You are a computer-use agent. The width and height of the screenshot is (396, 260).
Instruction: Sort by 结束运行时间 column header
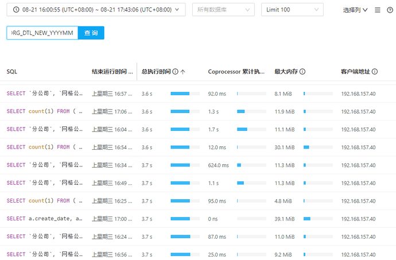point(112,72)
